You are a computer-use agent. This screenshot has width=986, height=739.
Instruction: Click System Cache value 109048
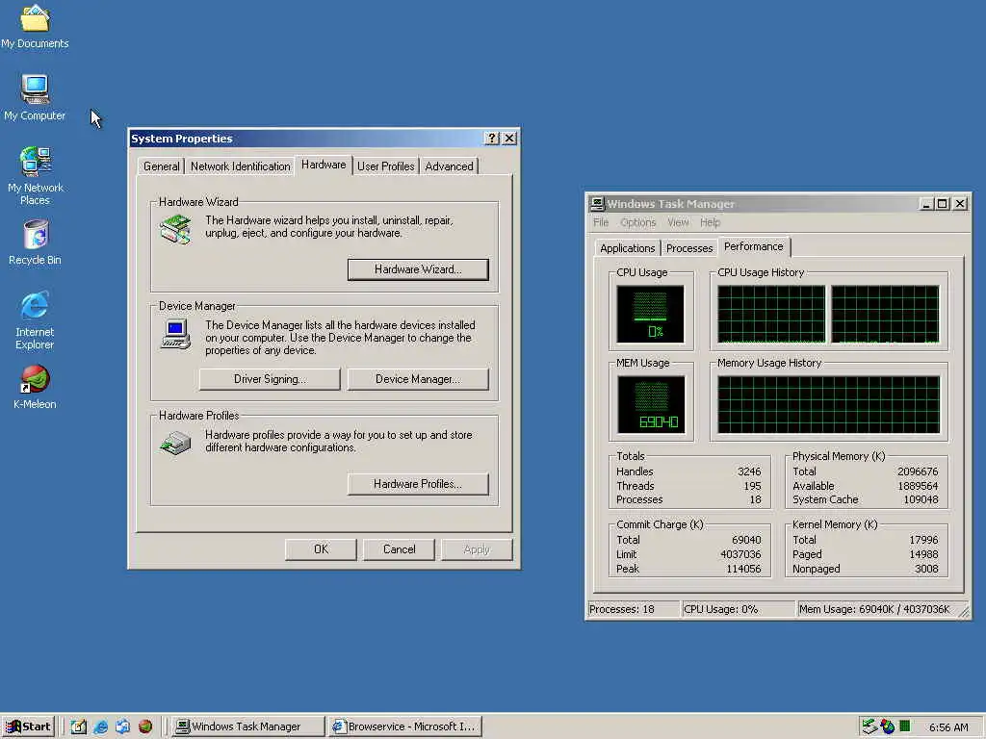coord(921,499)
